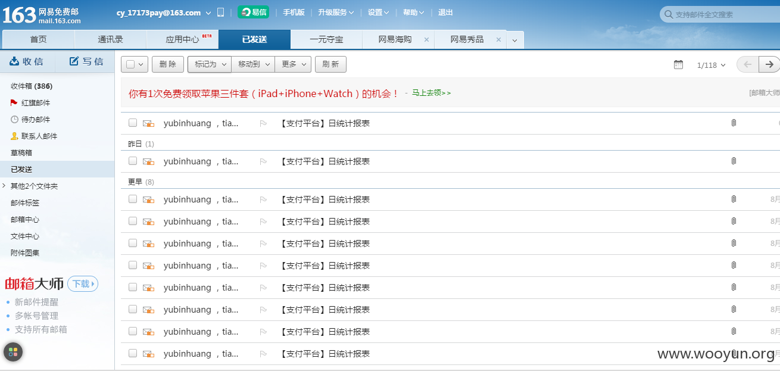Open 邮件标签 in sidebar
This screenshot has height=371, width=780.
pyautogui.click(x=25, y=203)
